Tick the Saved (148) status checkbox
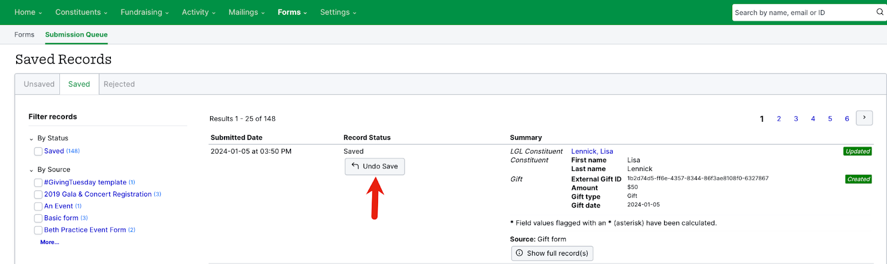The height and width of the screenshot is (264, 887). pos(38,151)
